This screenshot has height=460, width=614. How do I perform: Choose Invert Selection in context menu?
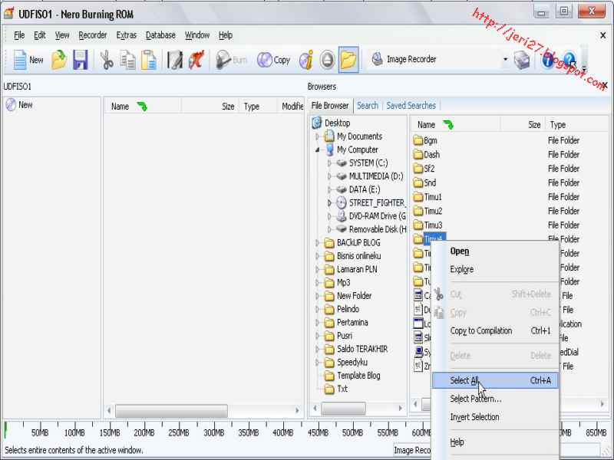pos(495,417)
